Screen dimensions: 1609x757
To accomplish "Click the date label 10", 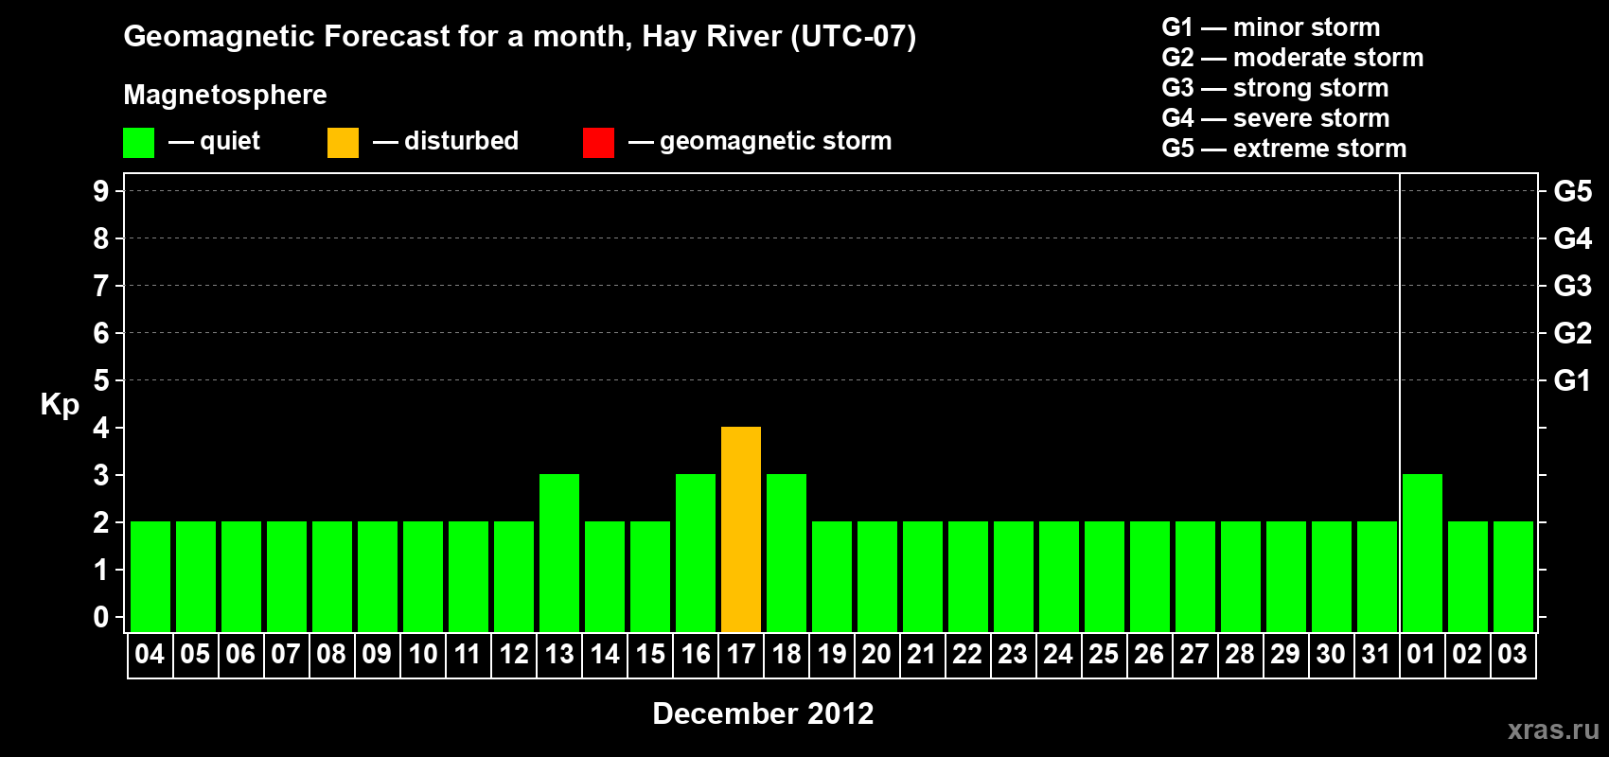I will (x=423, y=654).
